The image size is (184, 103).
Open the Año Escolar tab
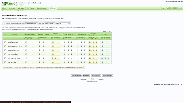pos(30,8)
